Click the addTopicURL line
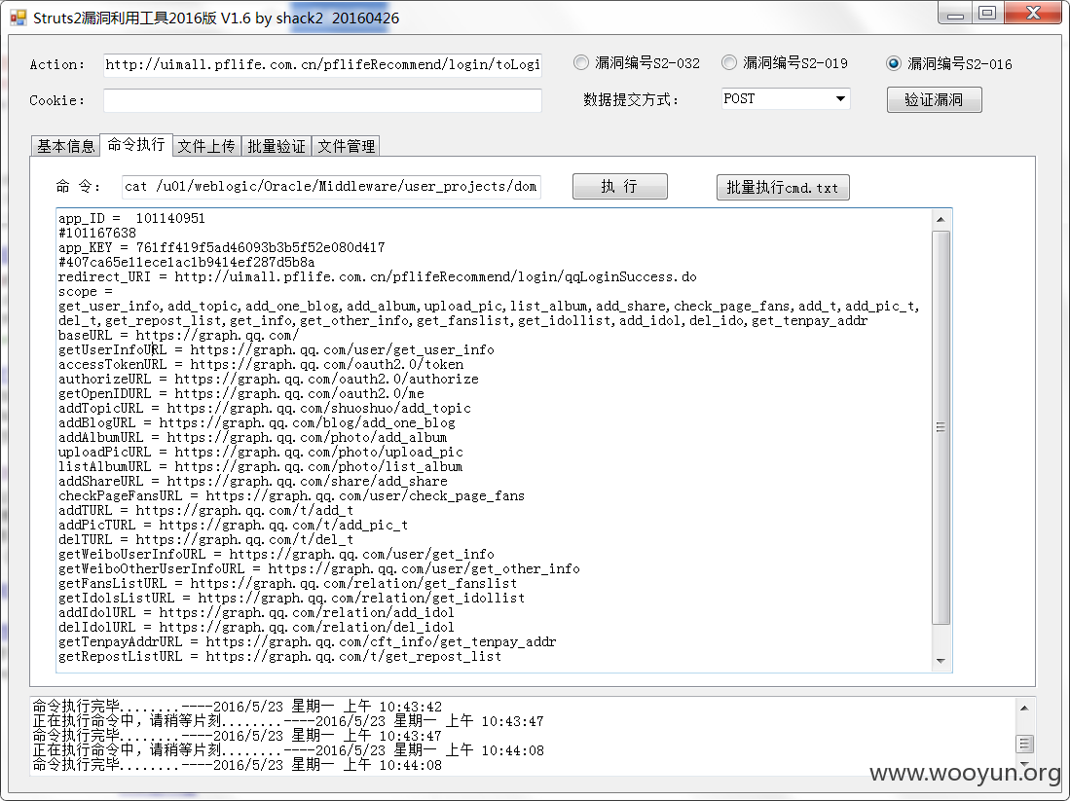The height and width of the screenshot is (801, 1070). point(265,408)
